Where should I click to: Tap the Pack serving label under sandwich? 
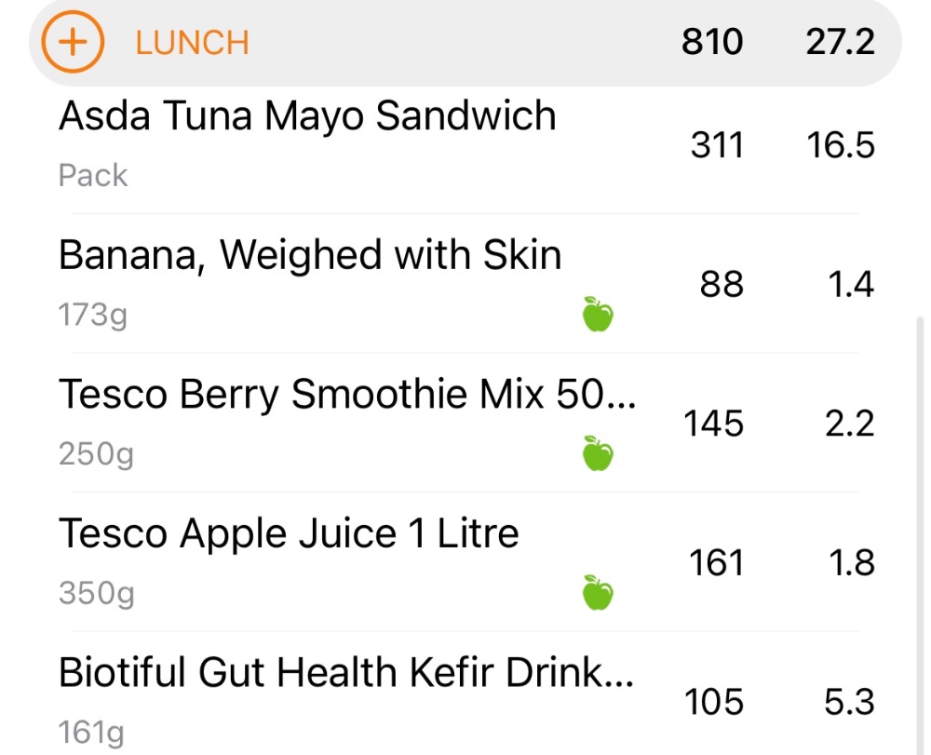click(92, 176)
